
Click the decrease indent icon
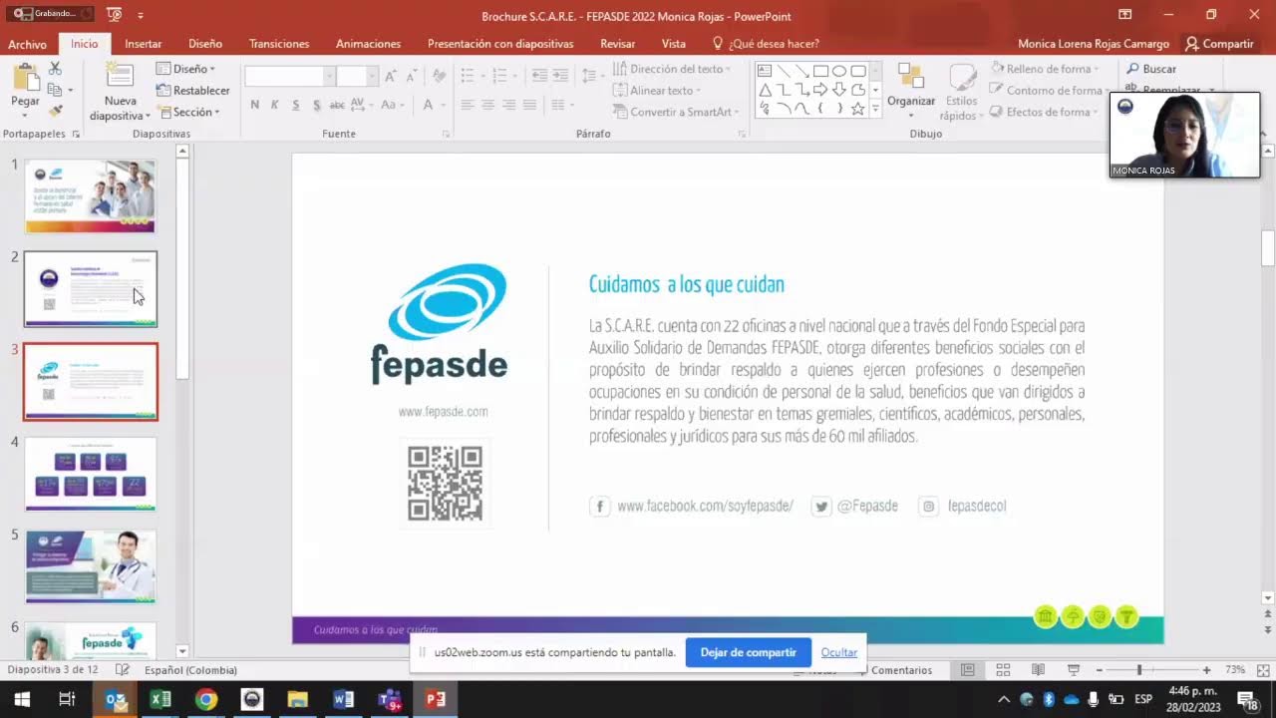click(x=539, y=76)
